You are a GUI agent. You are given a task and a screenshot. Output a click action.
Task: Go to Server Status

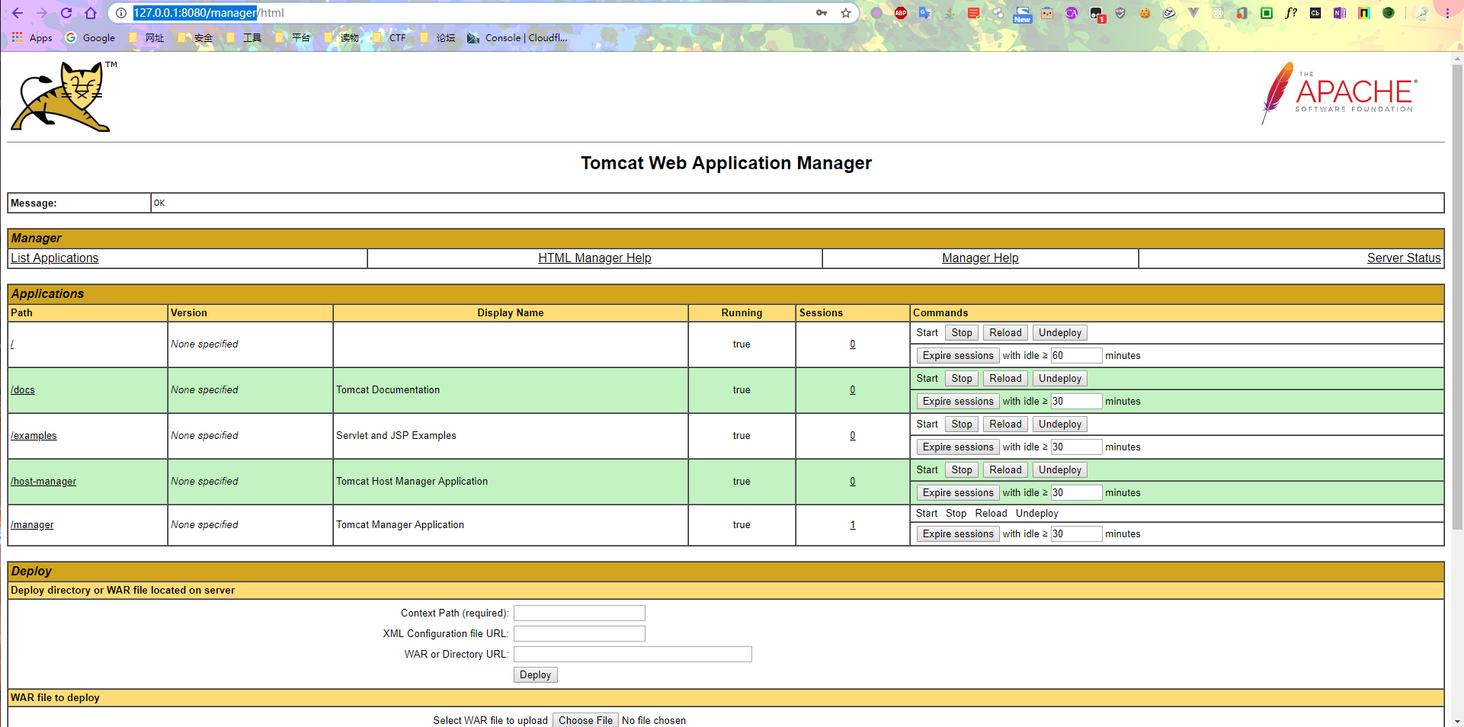(x=1404, y=258)
